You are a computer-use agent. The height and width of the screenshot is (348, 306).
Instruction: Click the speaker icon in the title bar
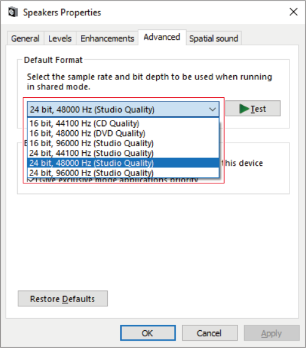[x=13, y=12]
